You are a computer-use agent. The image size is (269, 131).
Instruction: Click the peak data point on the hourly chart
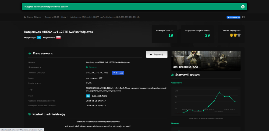click(x=219, y=92)
